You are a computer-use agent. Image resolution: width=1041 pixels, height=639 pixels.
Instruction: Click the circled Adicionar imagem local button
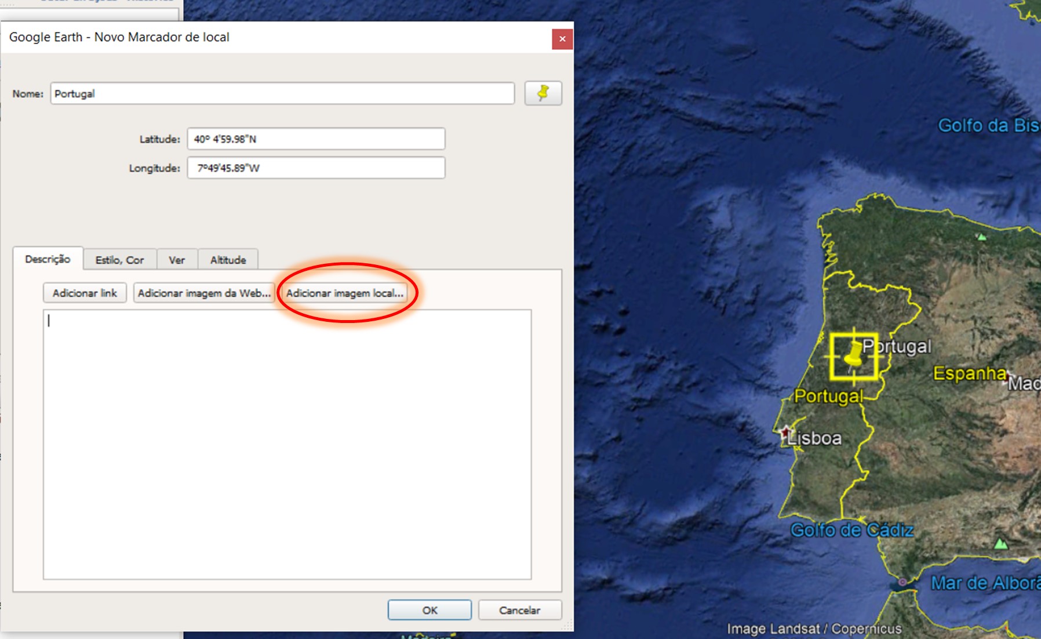pos(344,293)
